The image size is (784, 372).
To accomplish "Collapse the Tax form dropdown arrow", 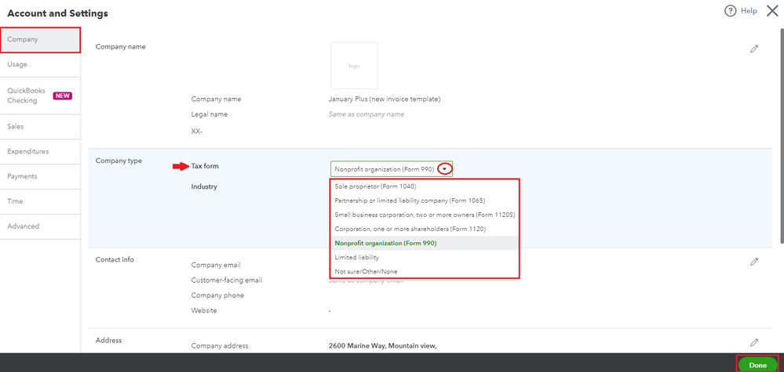I will click(444, 169).
